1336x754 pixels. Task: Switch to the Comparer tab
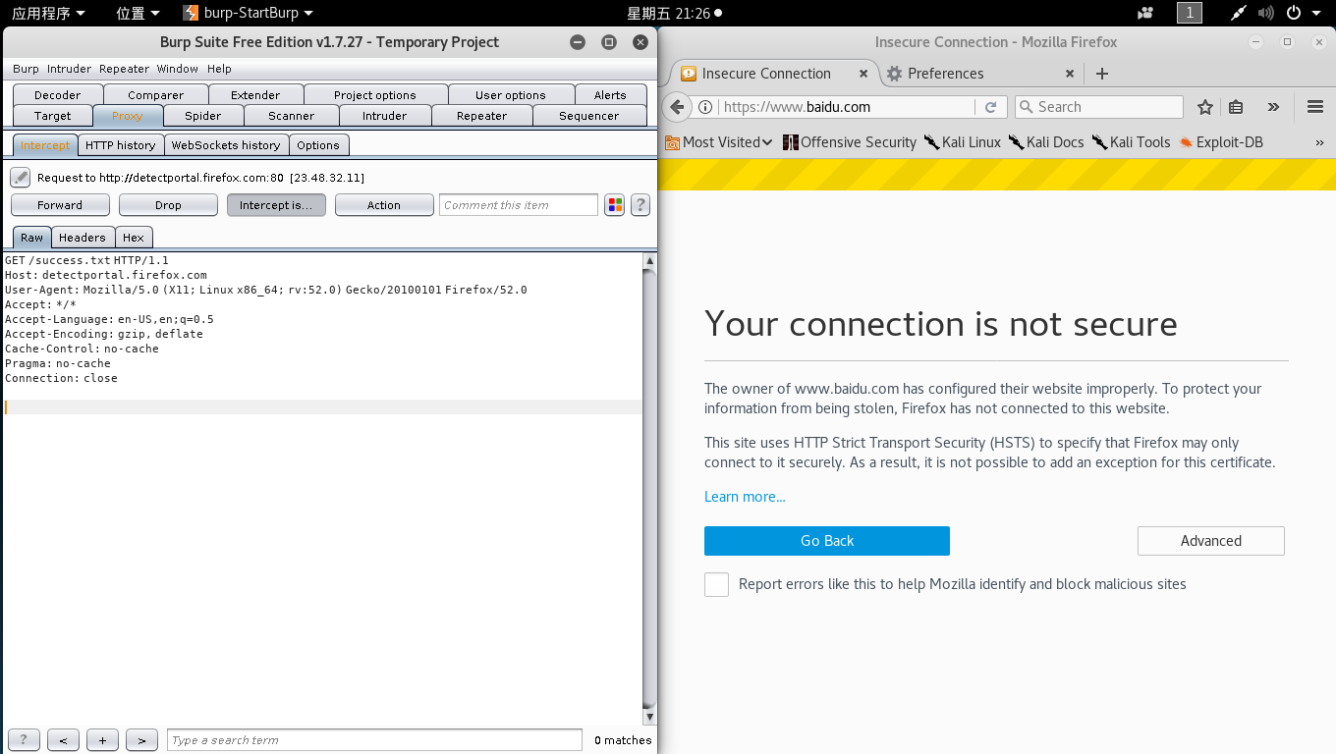pos(156,95)
